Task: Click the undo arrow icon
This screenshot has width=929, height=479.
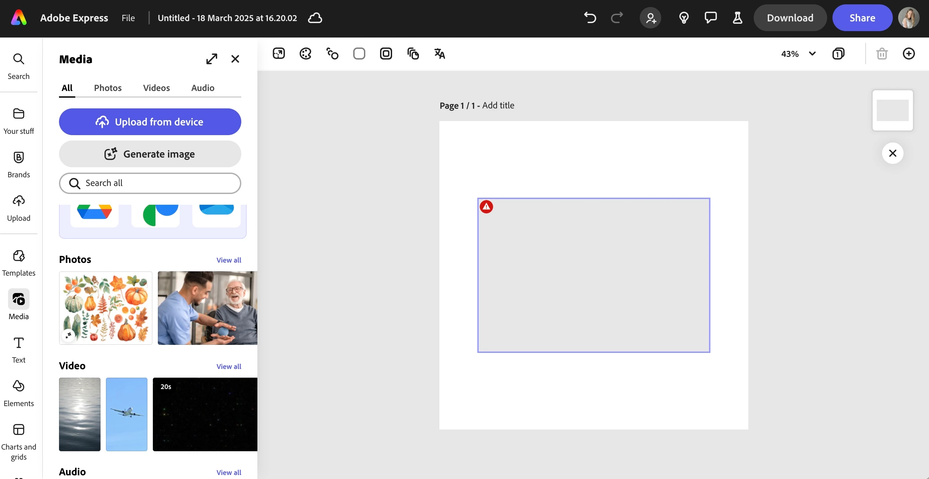Action: click(x=590, y=18)
